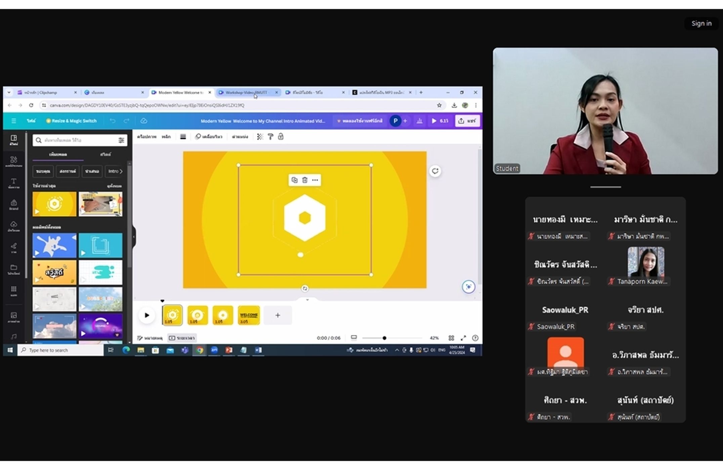Select the WELCOME page thumbnail in timeline
Viewport: 723px width, 470px height.
249,315
